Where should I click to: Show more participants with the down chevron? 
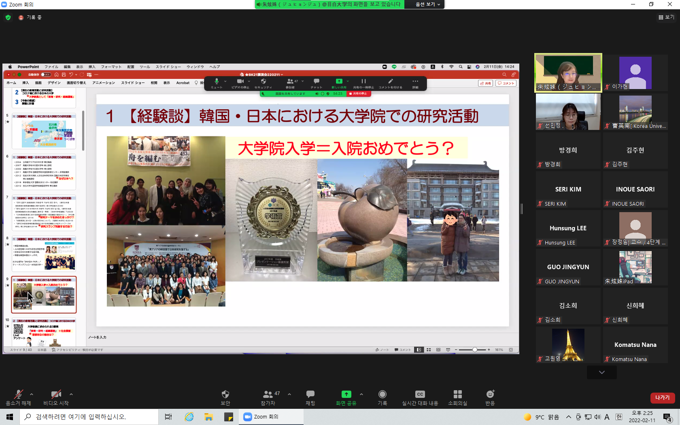pyautogui.click(x=602, y=372)
